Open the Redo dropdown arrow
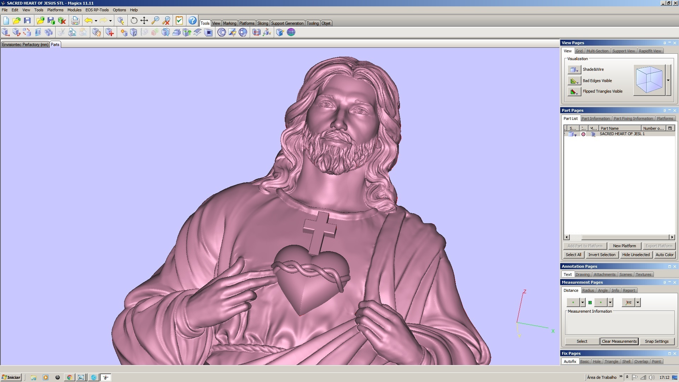This screenshot has height=382, width=679. tap(110, 21)
